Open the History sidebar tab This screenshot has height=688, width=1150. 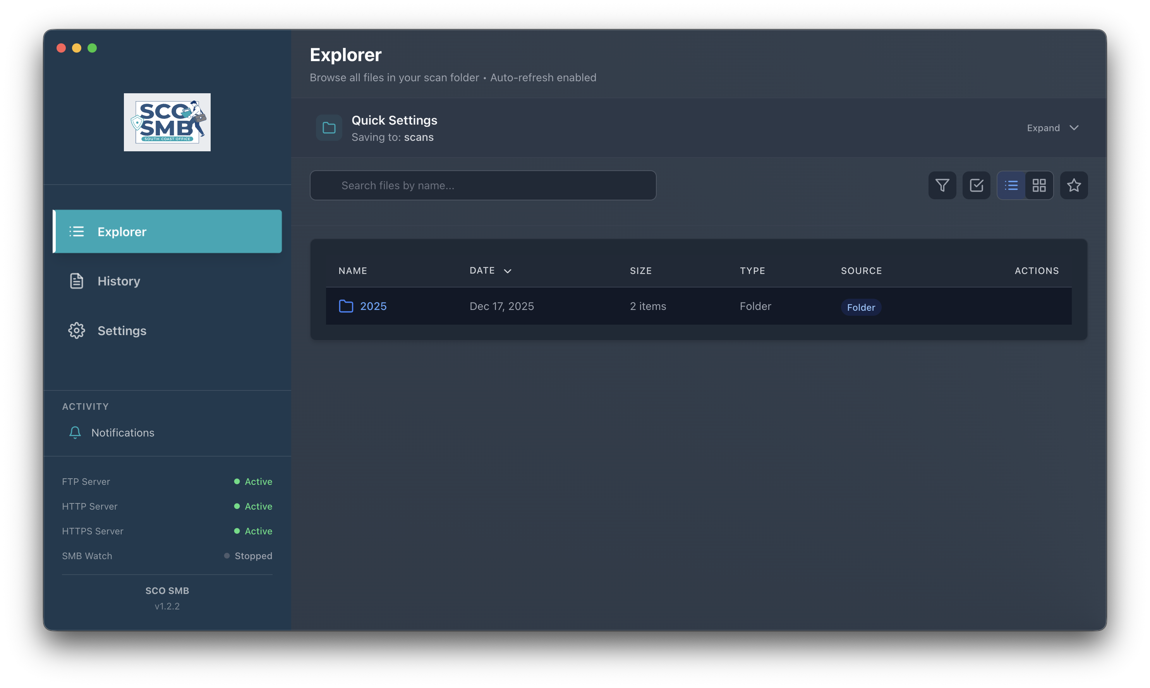pos(168,281)
